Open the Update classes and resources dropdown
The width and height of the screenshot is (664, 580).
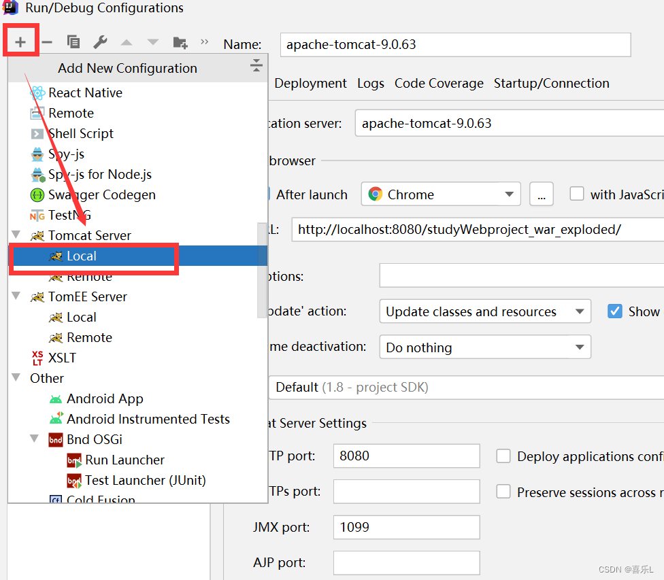[x=485, y=311]
